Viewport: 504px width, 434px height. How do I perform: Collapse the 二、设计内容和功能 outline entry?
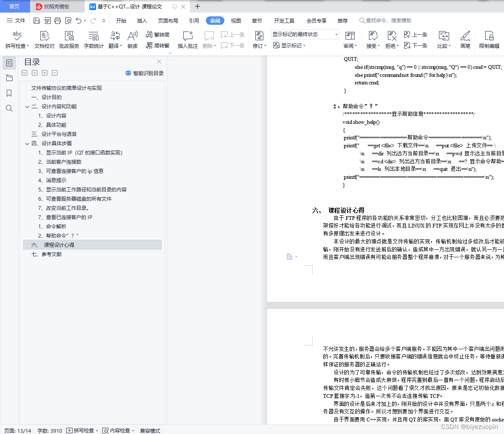[27, 106]
